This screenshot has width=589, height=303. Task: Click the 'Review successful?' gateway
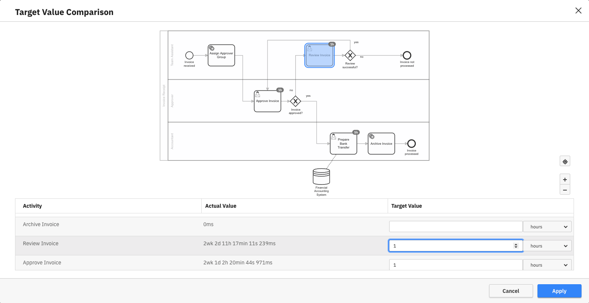tap(350, 55)
